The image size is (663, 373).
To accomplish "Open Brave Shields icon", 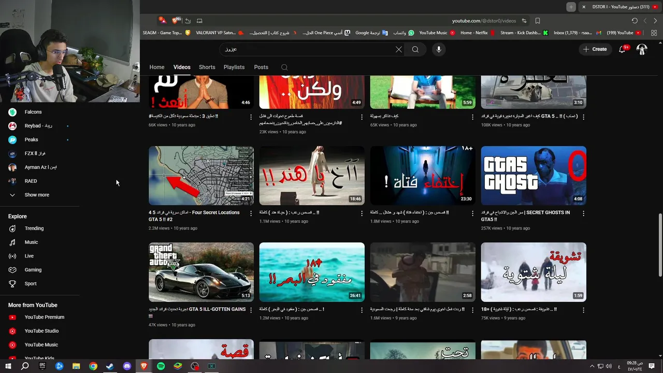I will click(x=176, y=21).
